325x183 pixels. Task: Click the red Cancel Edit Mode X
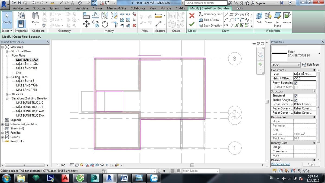tap(192, 16)
